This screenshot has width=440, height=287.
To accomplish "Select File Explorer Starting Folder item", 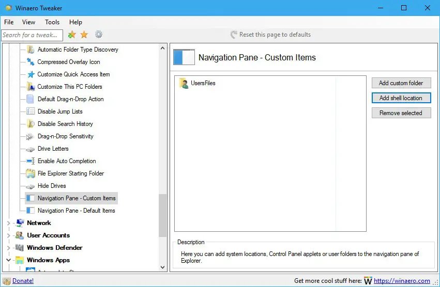I will pos(71,173).
